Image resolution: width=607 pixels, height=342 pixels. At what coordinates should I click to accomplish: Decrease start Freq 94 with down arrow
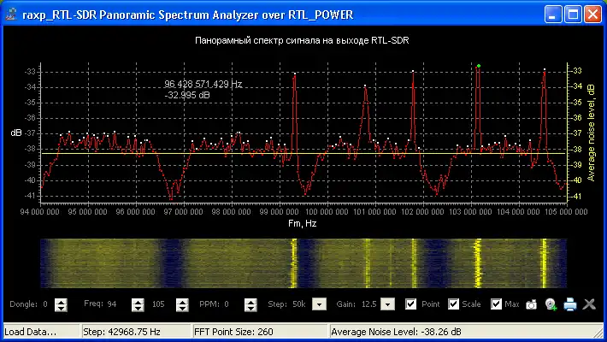coord(138,309)
